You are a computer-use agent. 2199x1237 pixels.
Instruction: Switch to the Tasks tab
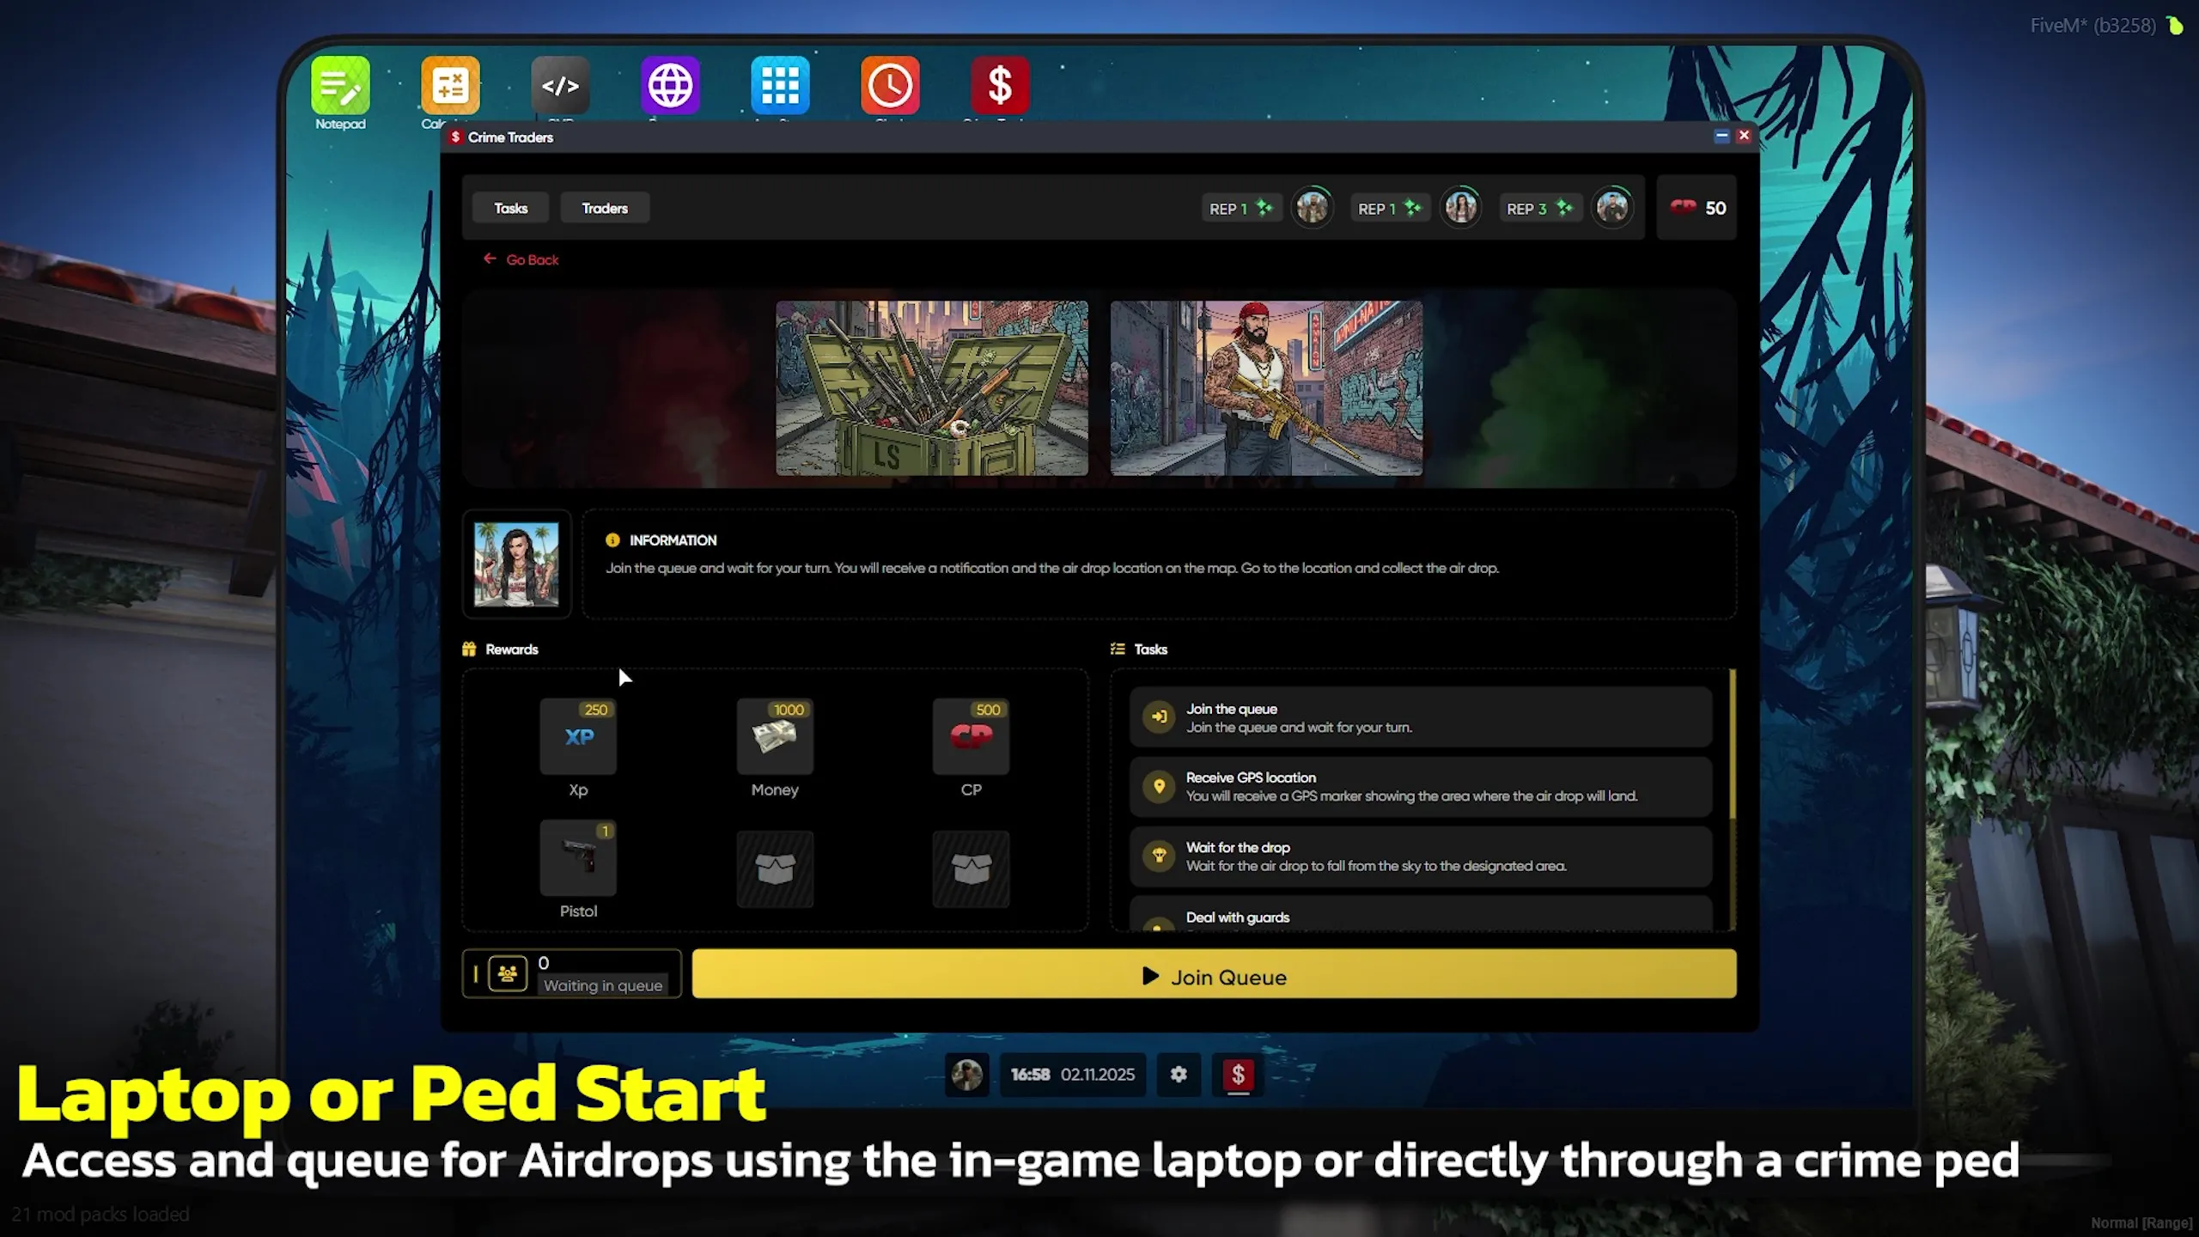point(510,208)
